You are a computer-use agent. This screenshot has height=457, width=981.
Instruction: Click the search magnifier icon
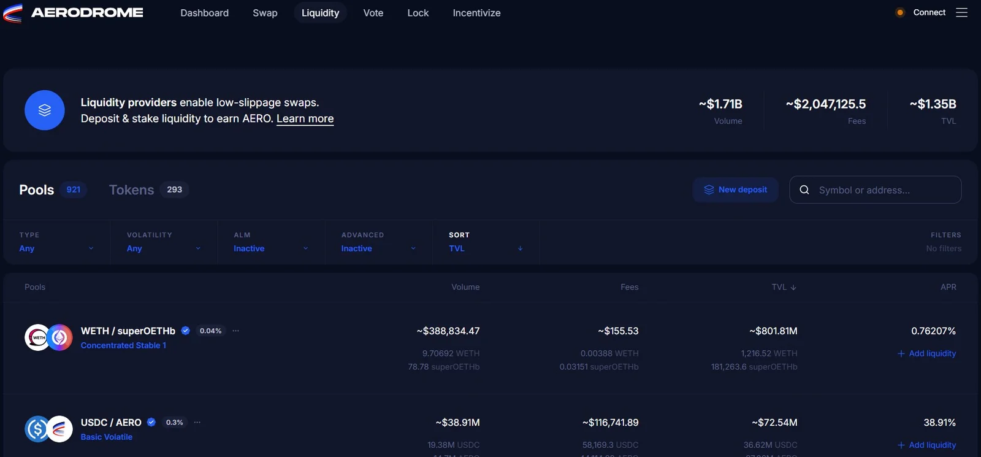coord(804,190)
